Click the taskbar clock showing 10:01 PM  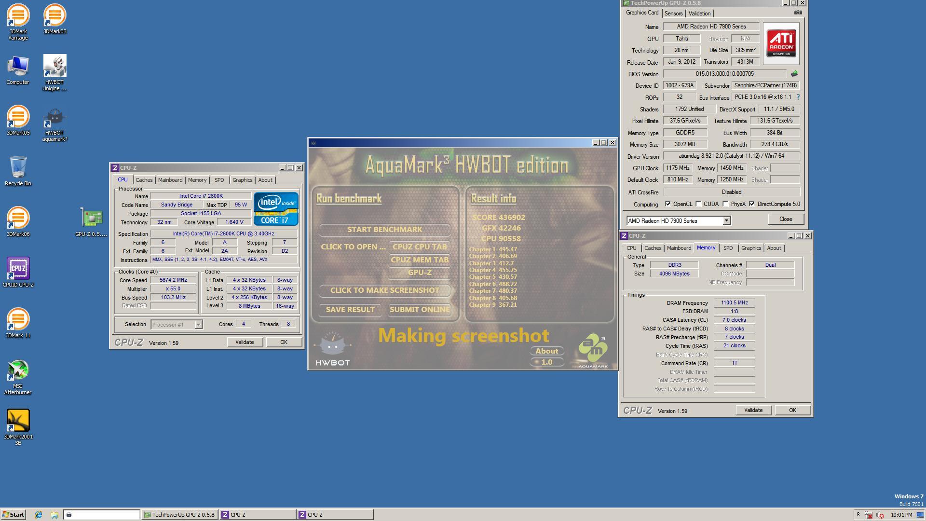901,515
